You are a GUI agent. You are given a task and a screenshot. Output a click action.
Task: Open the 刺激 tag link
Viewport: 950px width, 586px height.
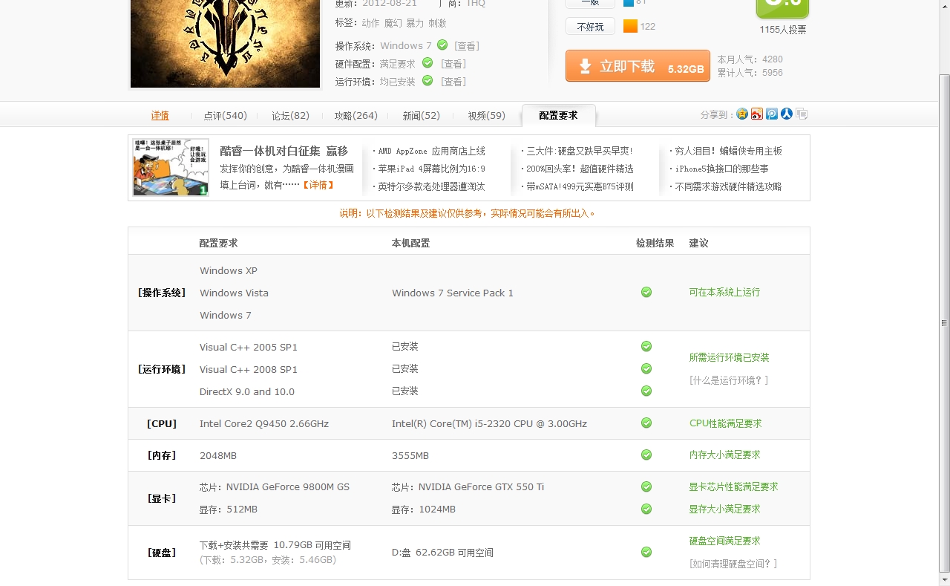point(438,24)
